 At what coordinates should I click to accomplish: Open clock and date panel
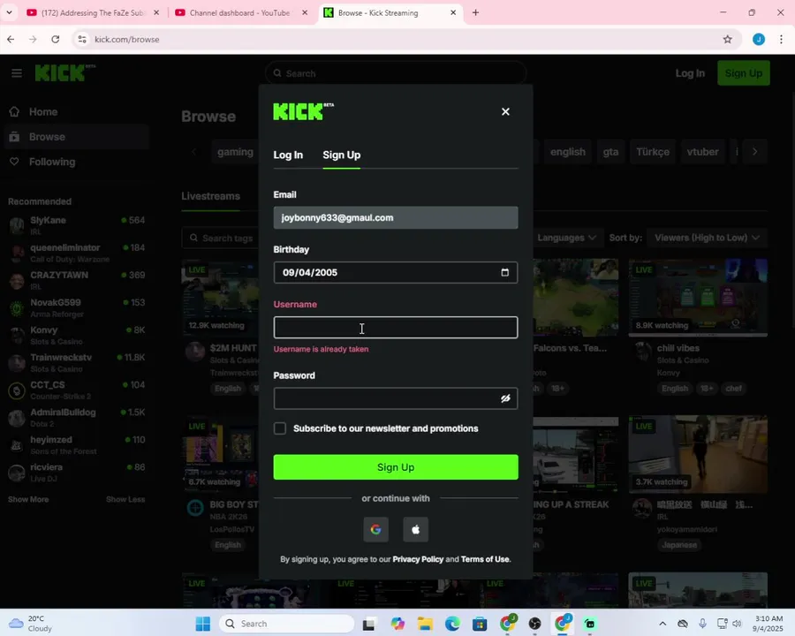point(768,624)
